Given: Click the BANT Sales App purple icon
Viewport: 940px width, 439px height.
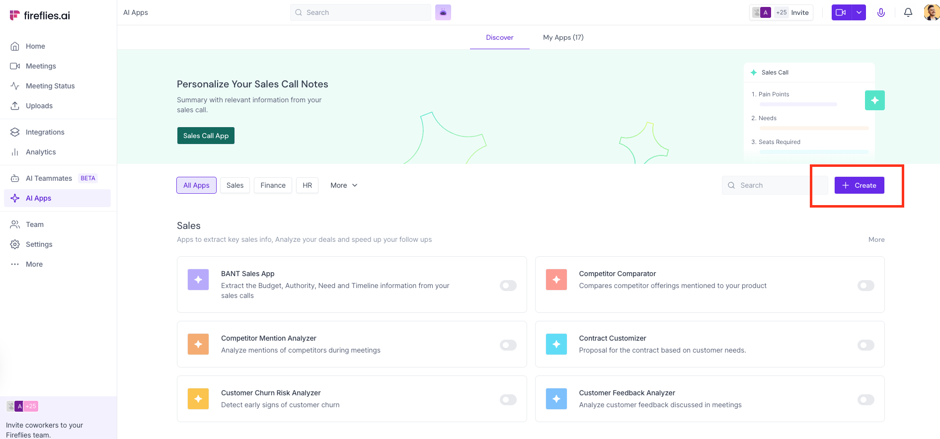Looking at the screenshot, I should point(198,280).
